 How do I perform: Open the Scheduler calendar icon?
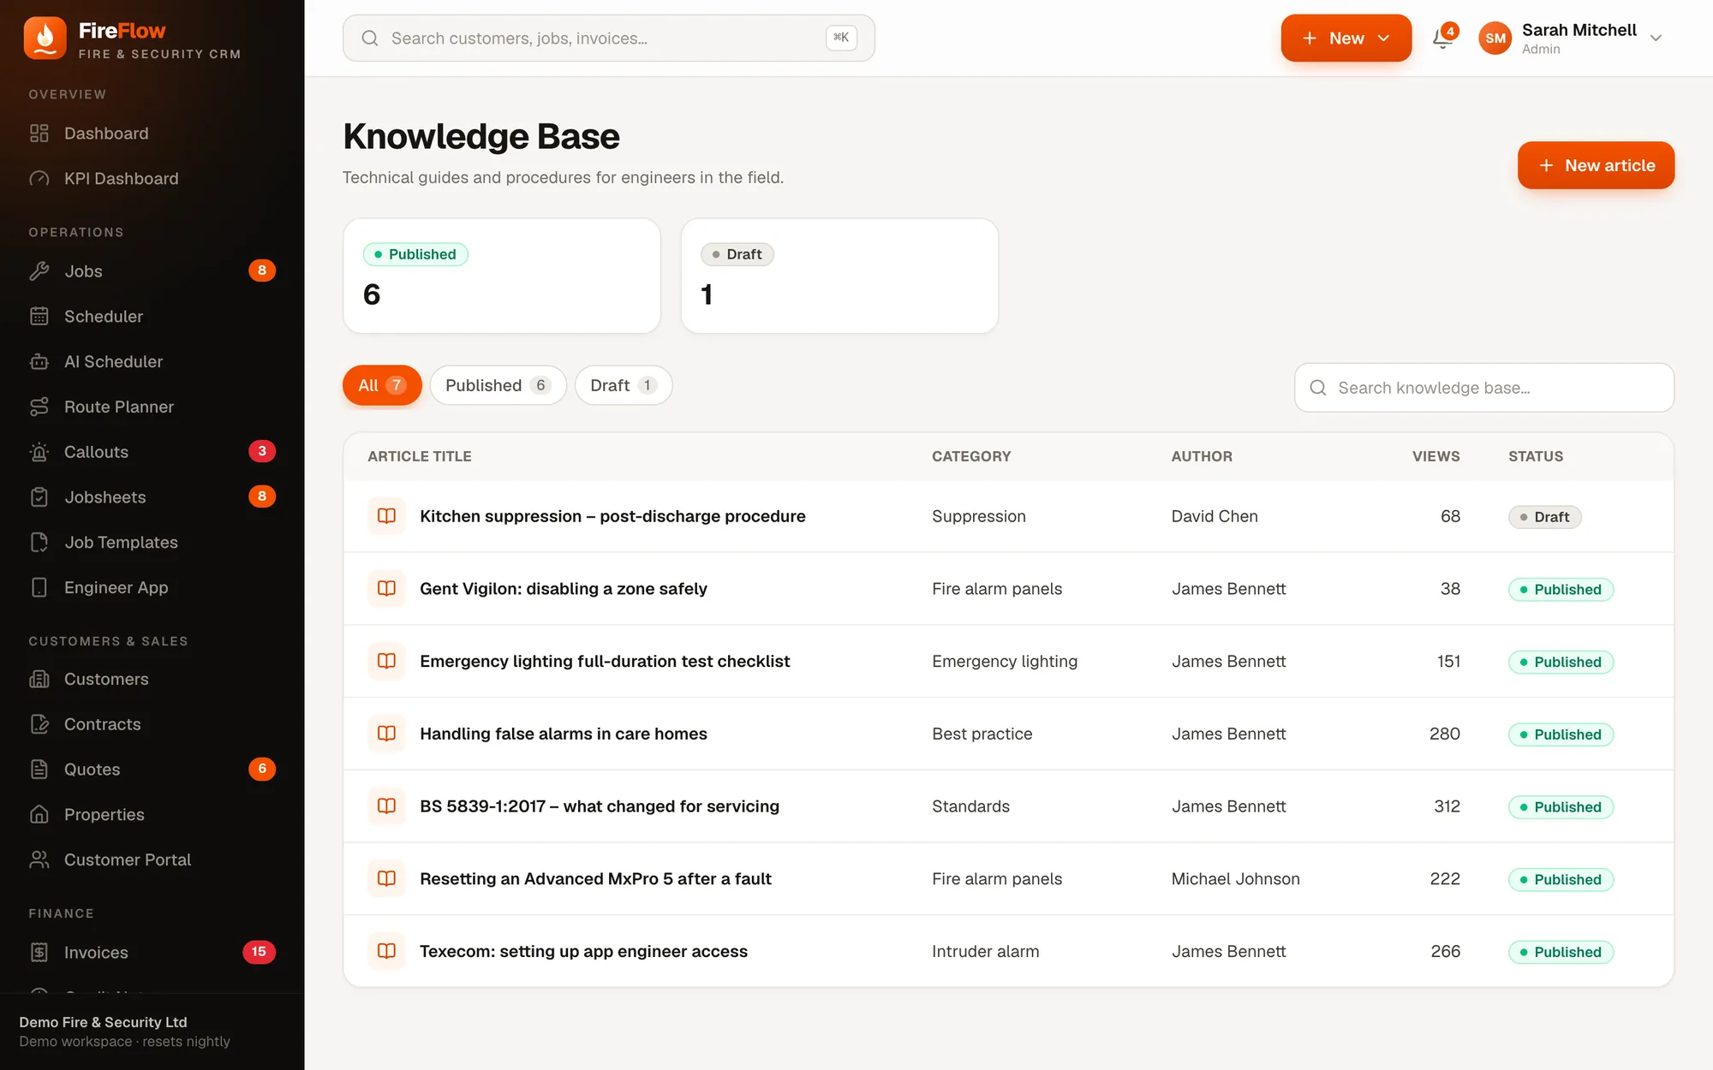[x=39, y=317]
